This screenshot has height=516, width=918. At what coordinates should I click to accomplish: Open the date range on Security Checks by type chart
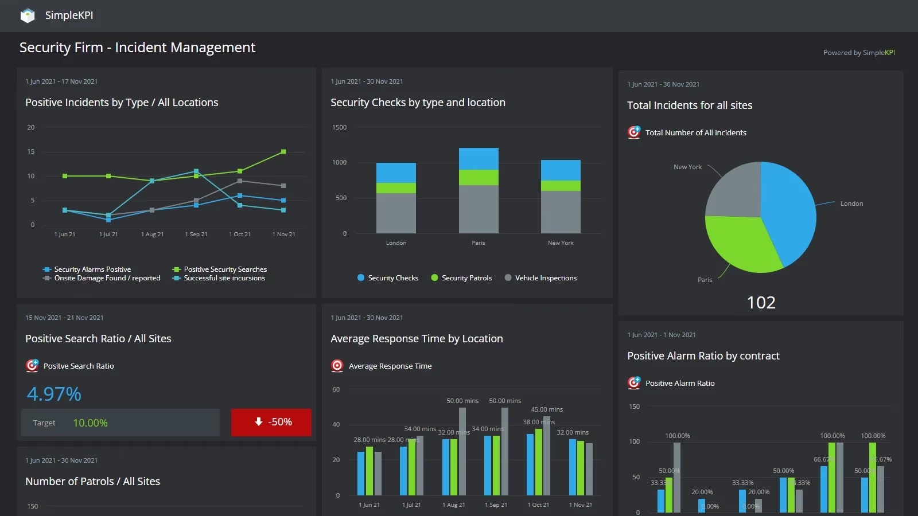(367, 81)
